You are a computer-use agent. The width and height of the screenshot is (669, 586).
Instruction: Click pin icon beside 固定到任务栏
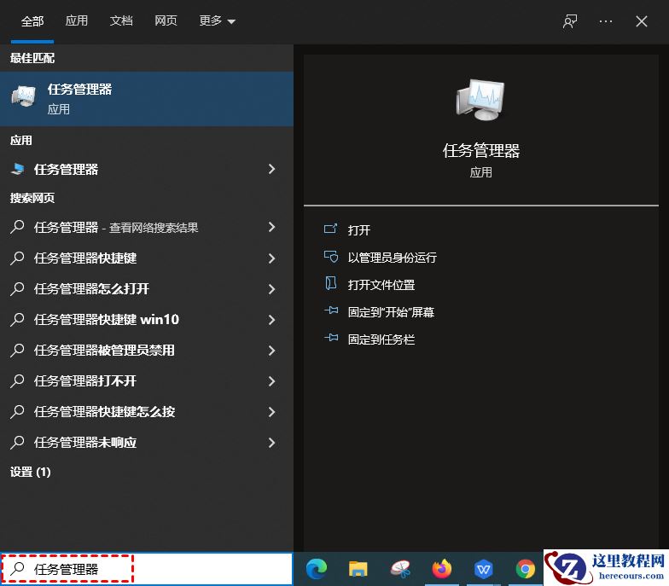pos(331,338)
